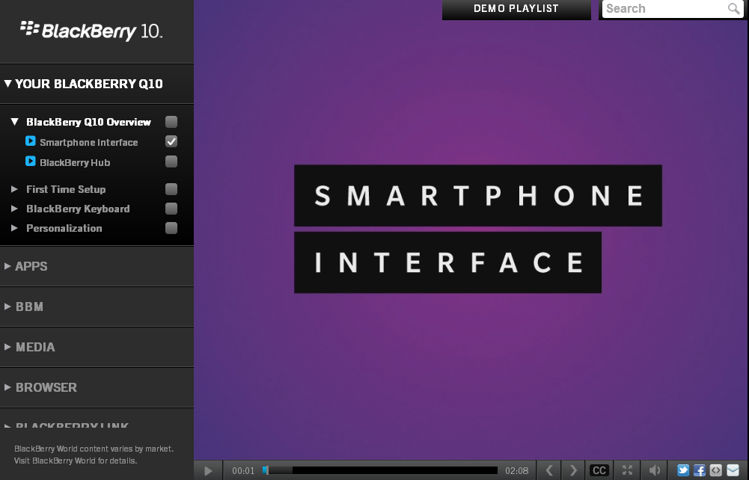
Task: Click the search magnifier icon
Action: click(733, 8)
